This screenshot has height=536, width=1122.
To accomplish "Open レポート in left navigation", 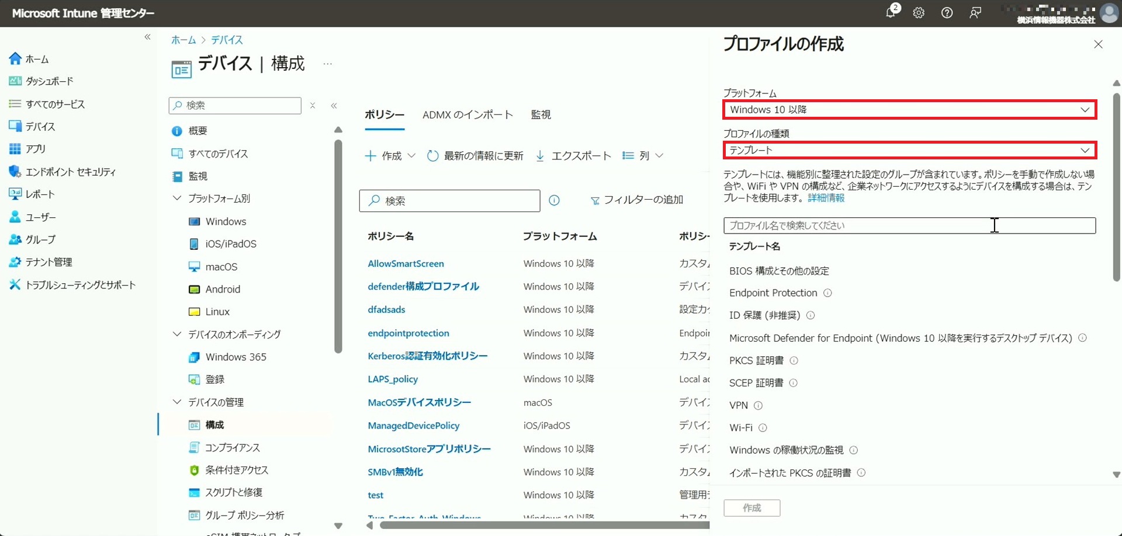I will [32, 194].
